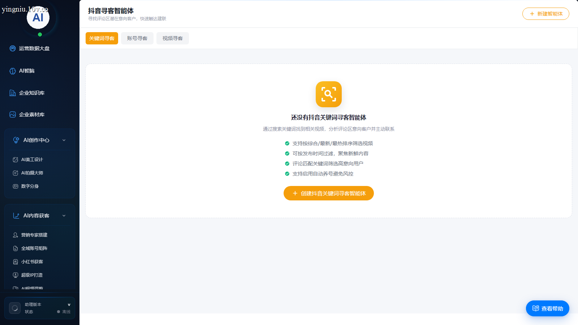Click the 企业素材库 image icon
Viewport: 578px width, 325px height.
pyautogui.click(x=13, y=114)
